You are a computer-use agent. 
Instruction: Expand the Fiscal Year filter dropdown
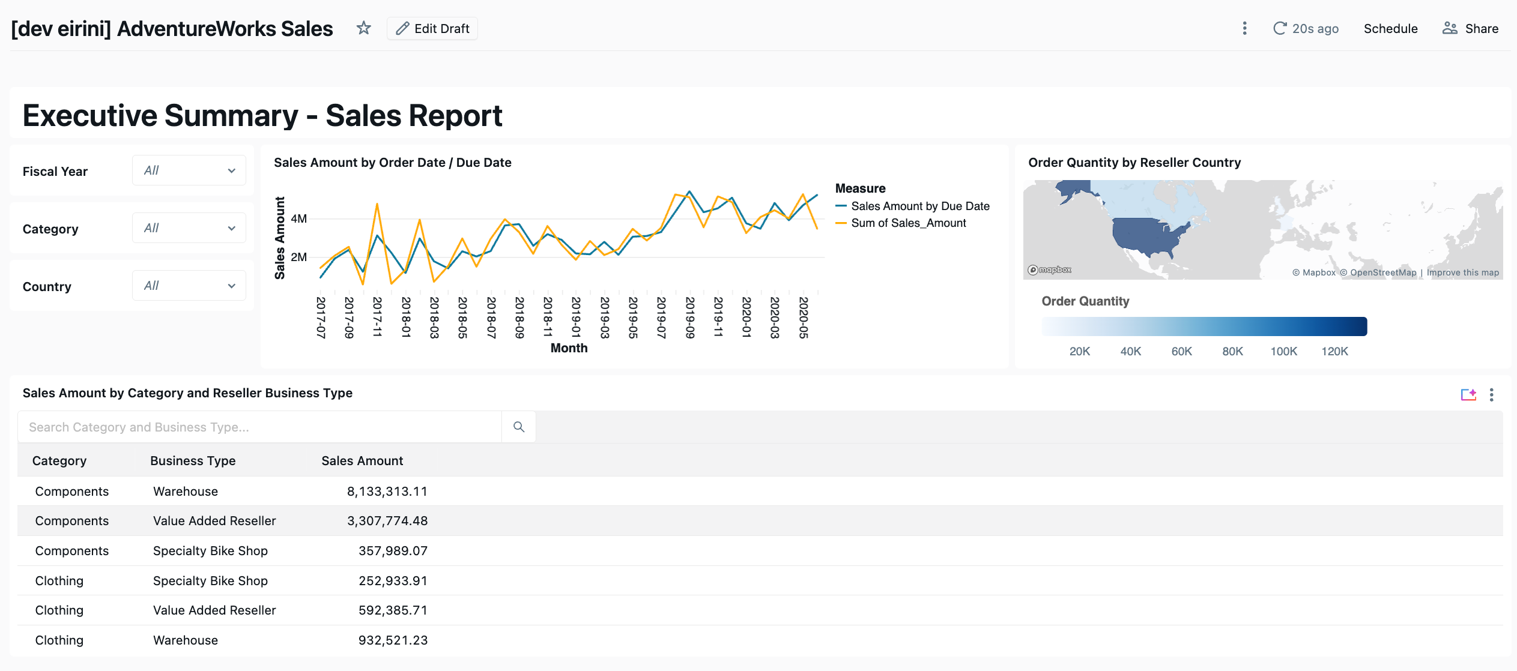click(x=189, y=170)
